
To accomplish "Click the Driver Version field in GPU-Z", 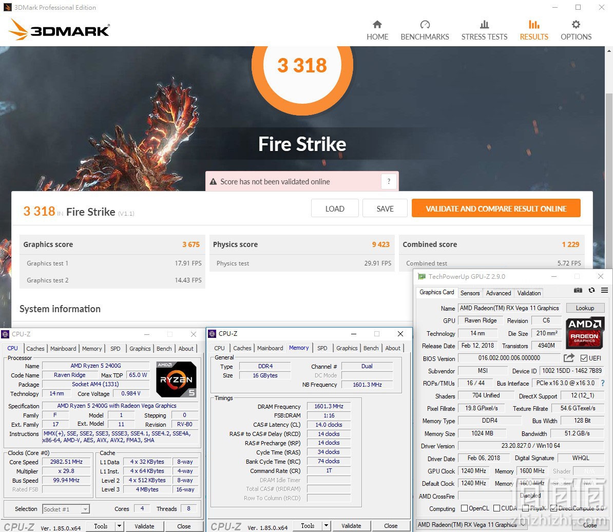I will pos(530,446).
